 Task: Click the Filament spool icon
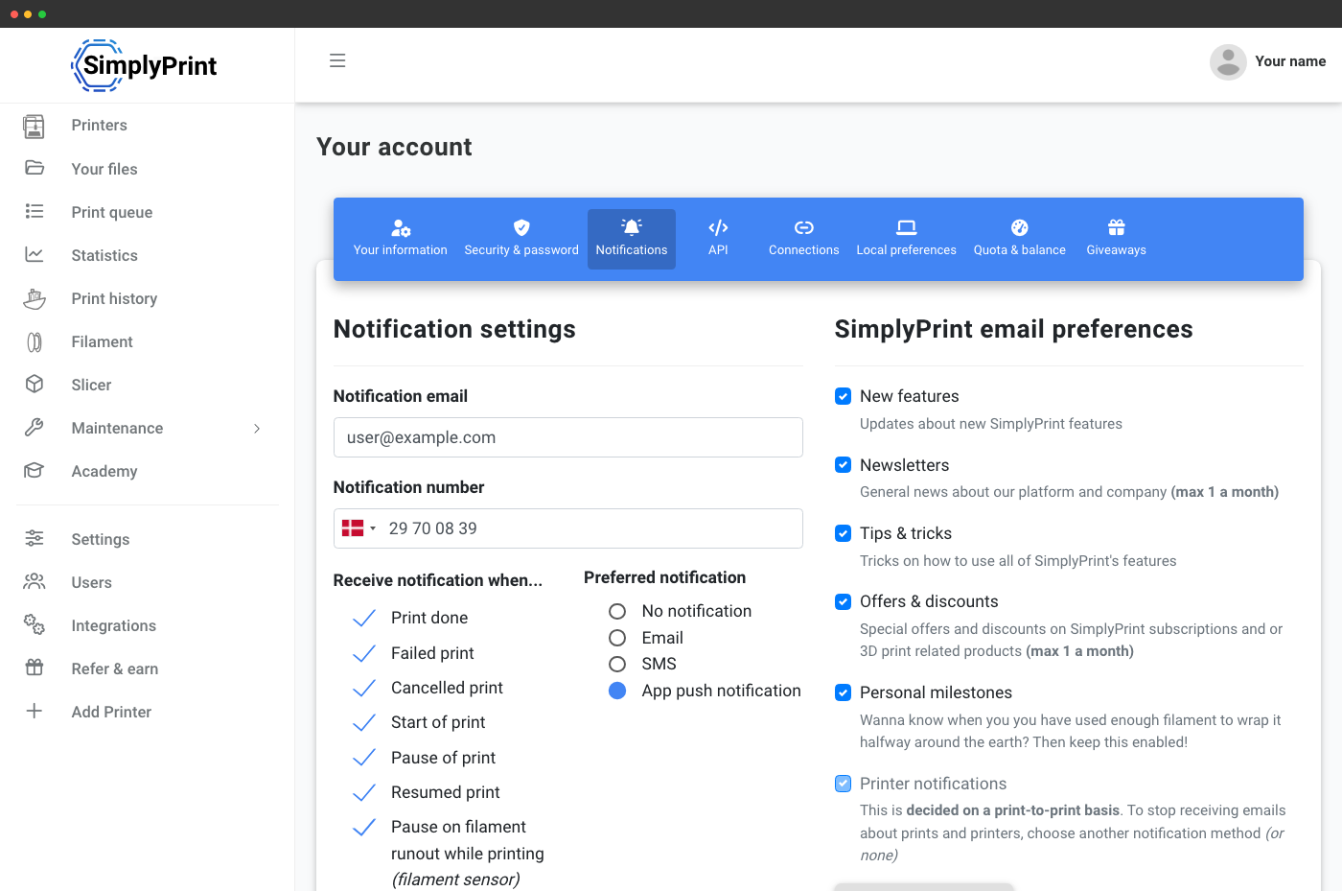35,341
